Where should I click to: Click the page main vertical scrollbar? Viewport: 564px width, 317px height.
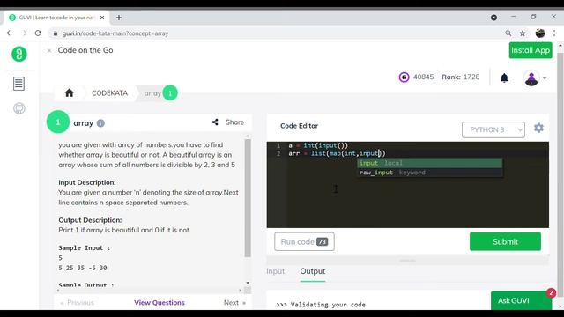tap(560, 176)
